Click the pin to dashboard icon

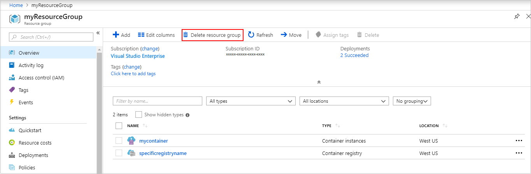[x=517, y=17]
